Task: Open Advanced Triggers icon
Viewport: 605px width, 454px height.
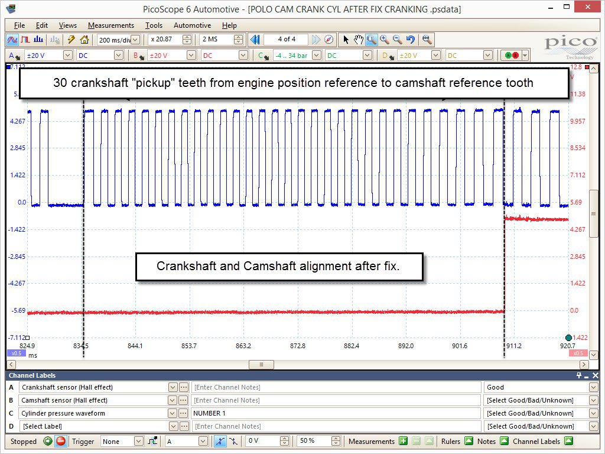Action: [x=153, y=441]
